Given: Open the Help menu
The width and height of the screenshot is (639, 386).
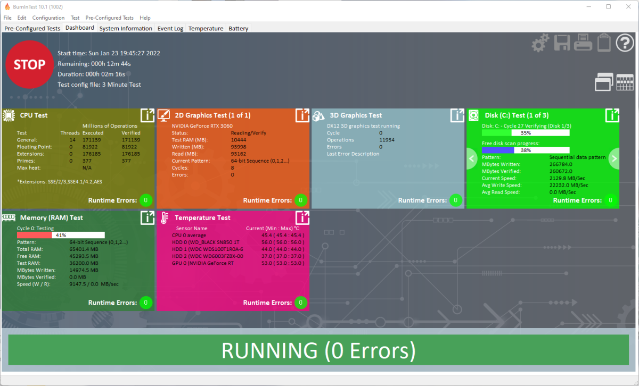Looking at the screenshot, I should (x=145, y=18).
